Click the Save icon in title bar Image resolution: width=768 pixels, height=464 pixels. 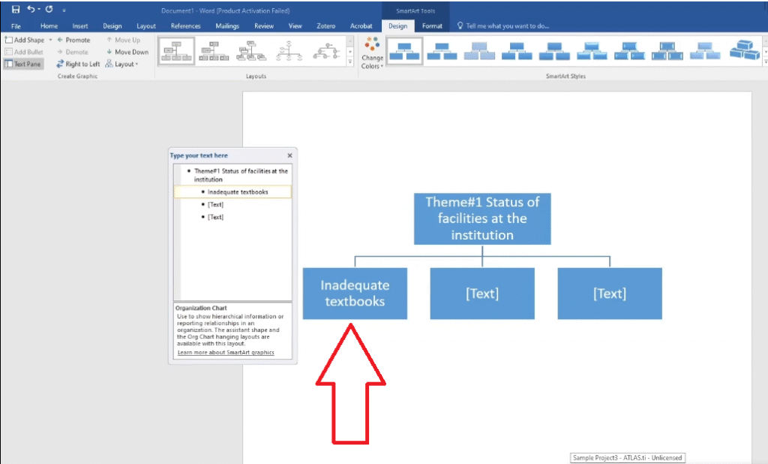[16, 10]
